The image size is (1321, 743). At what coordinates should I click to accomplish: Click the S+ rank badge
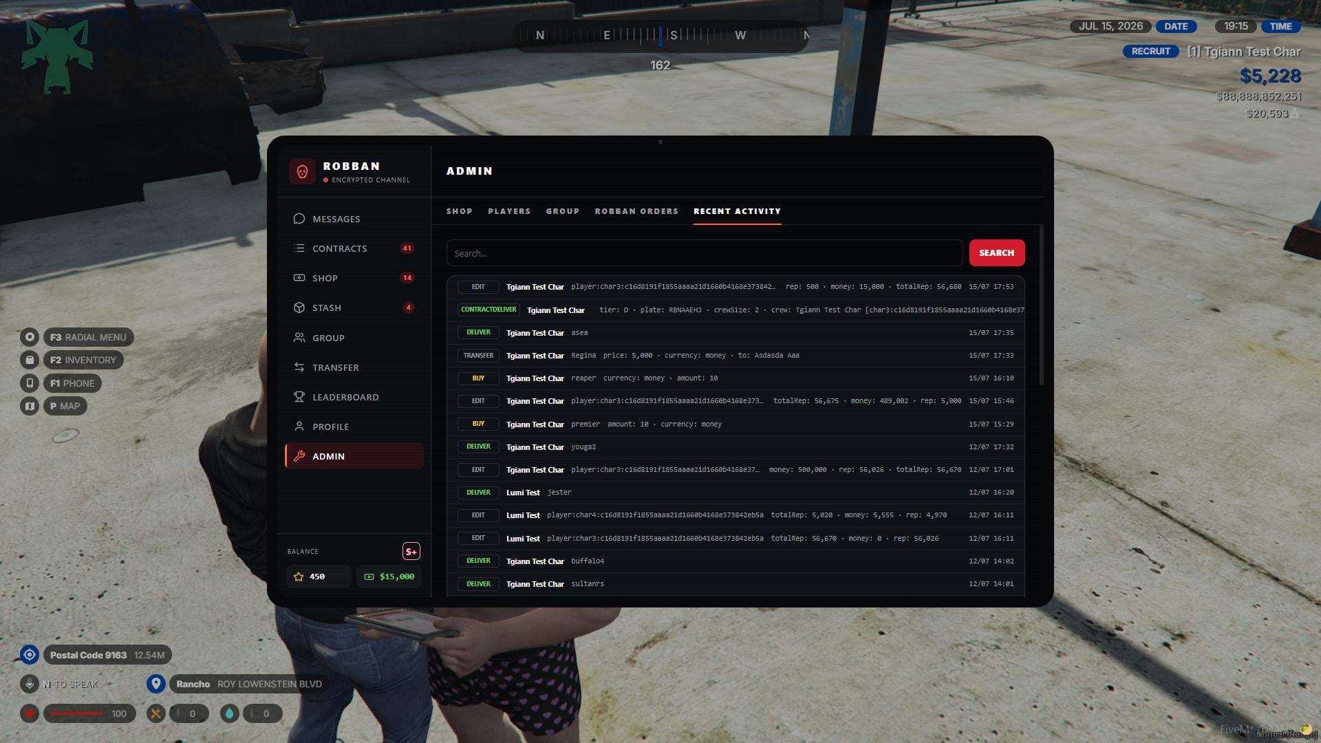411,551
